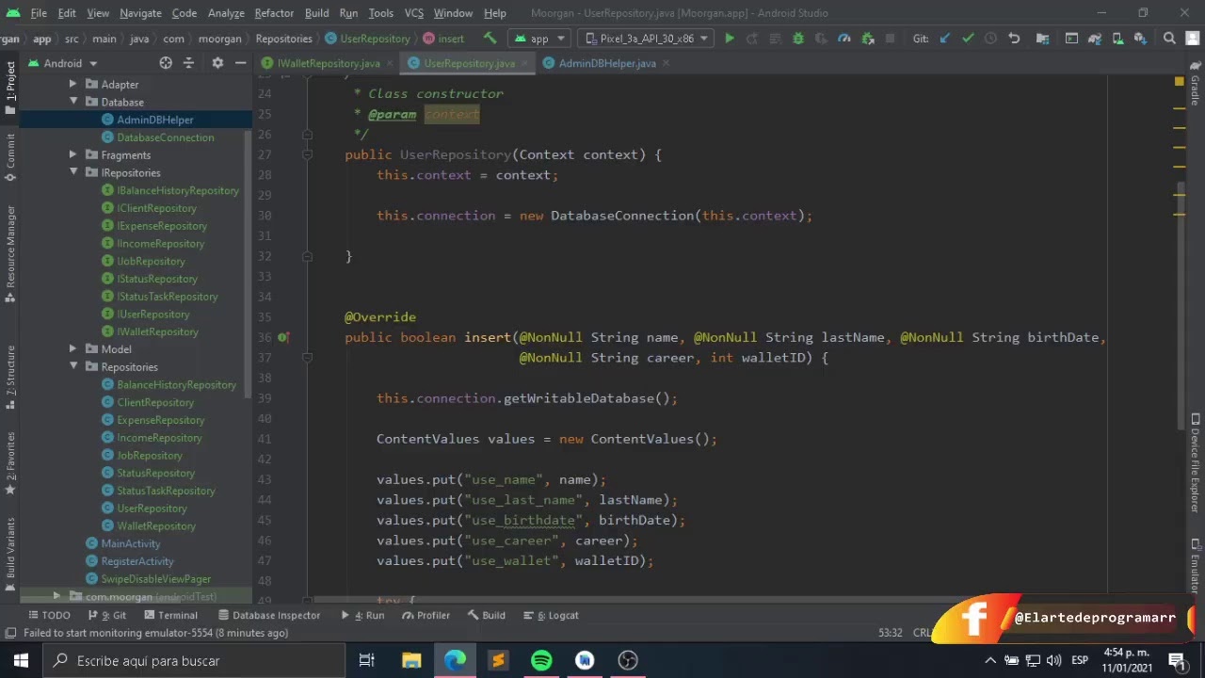1205x678 pixels.
Task: Toggle the Build Variants side panel
Action: point(10,554)
